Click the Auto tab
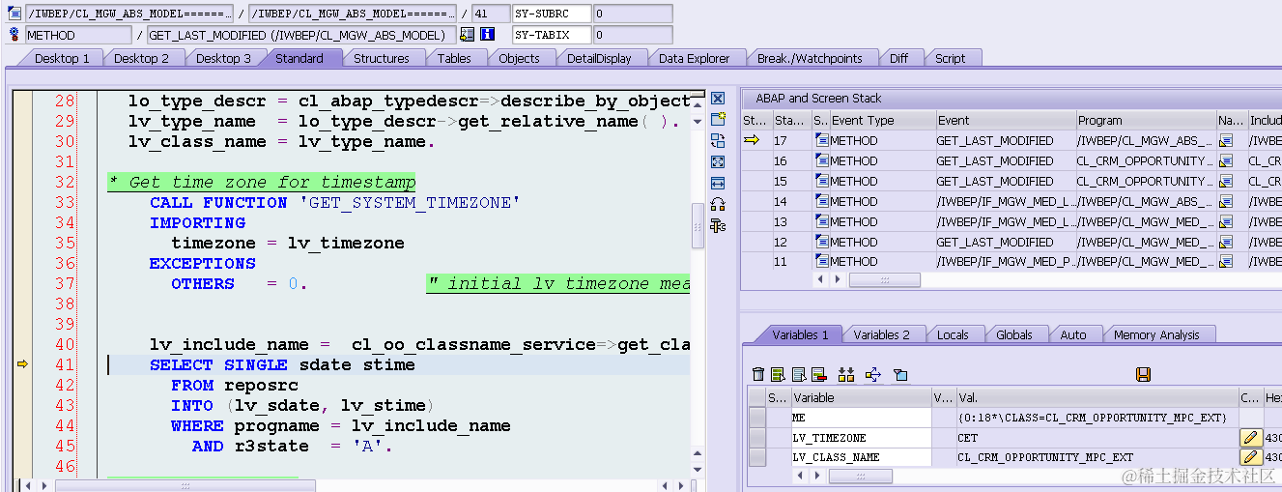Viewport: 1282px width, 492px height. coord(1073,334)
